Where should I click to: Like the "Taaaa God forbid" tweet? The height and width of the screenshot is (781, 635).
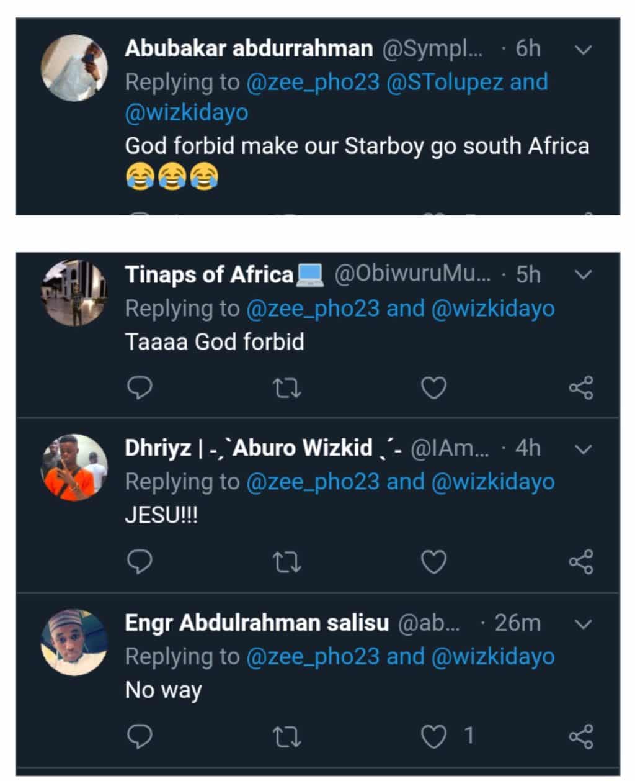(433, 388)
